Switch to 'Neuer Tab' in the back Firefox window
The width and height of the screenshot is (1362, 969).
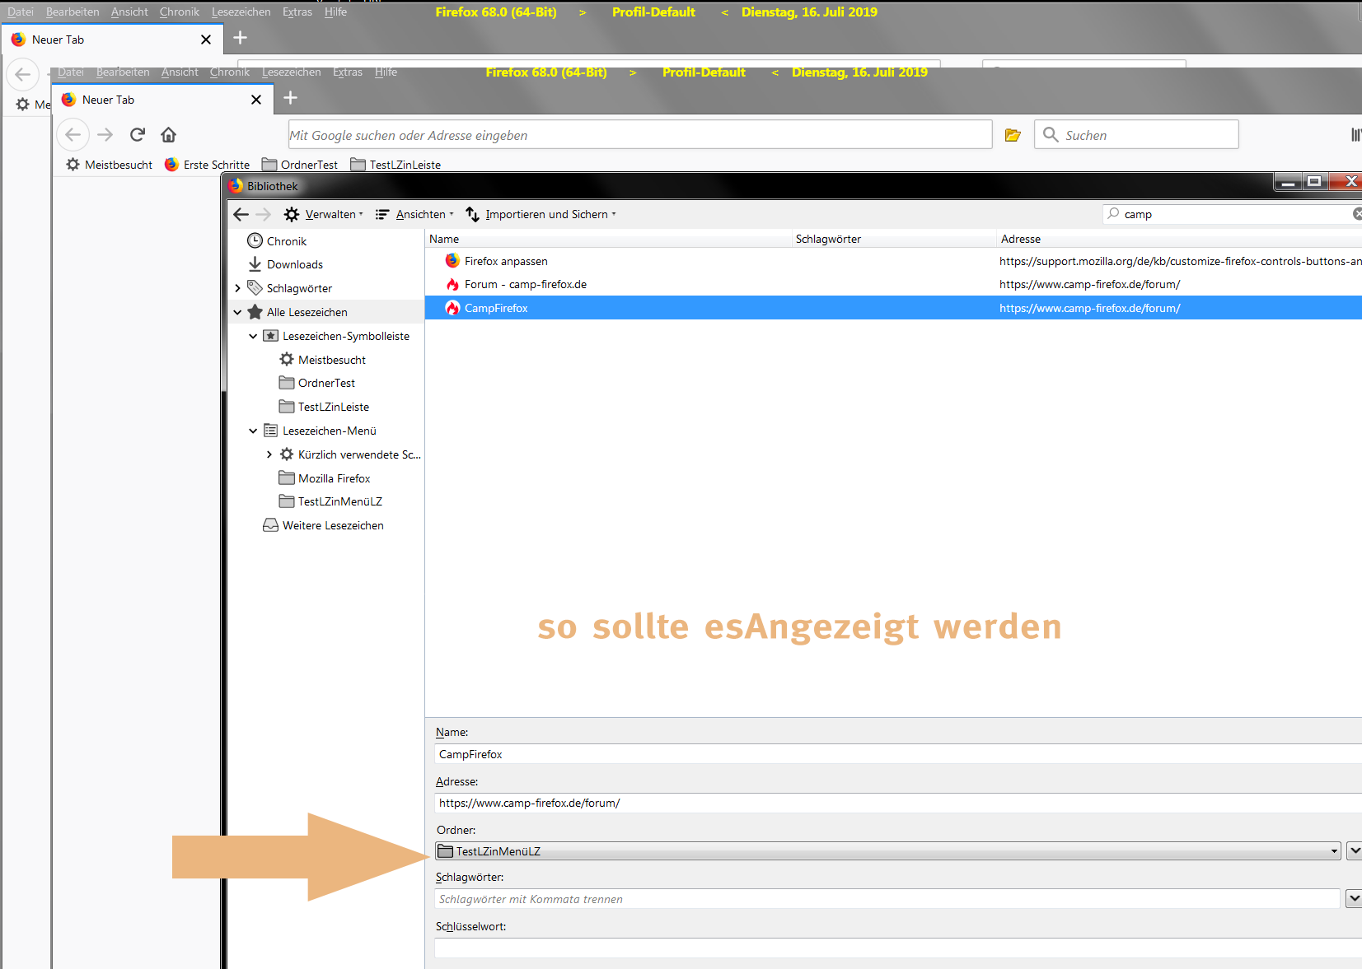[x=110, y=40]
